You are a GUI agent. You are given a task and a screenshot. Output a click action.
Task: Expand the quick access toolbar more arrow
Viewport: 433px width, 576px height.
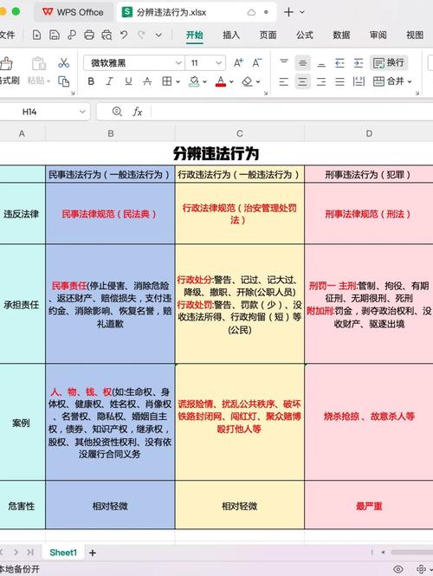coord(158,36)
